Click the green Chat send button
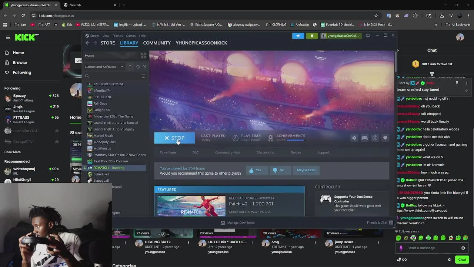This screenshot has width=474, height=267. pos(462,260)
